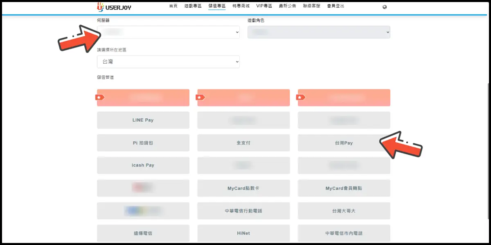
Task: Click the 遊戲角色 field label
Action: pos(256,20)
